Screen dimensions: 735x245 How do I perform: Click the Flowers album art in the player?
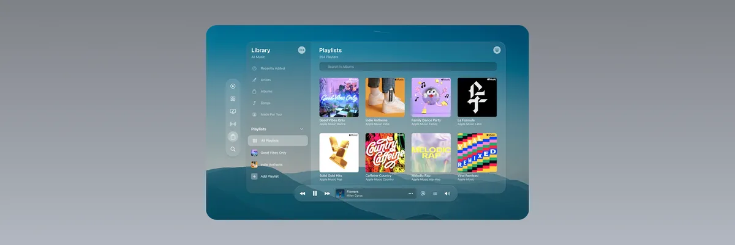(340, 193)
